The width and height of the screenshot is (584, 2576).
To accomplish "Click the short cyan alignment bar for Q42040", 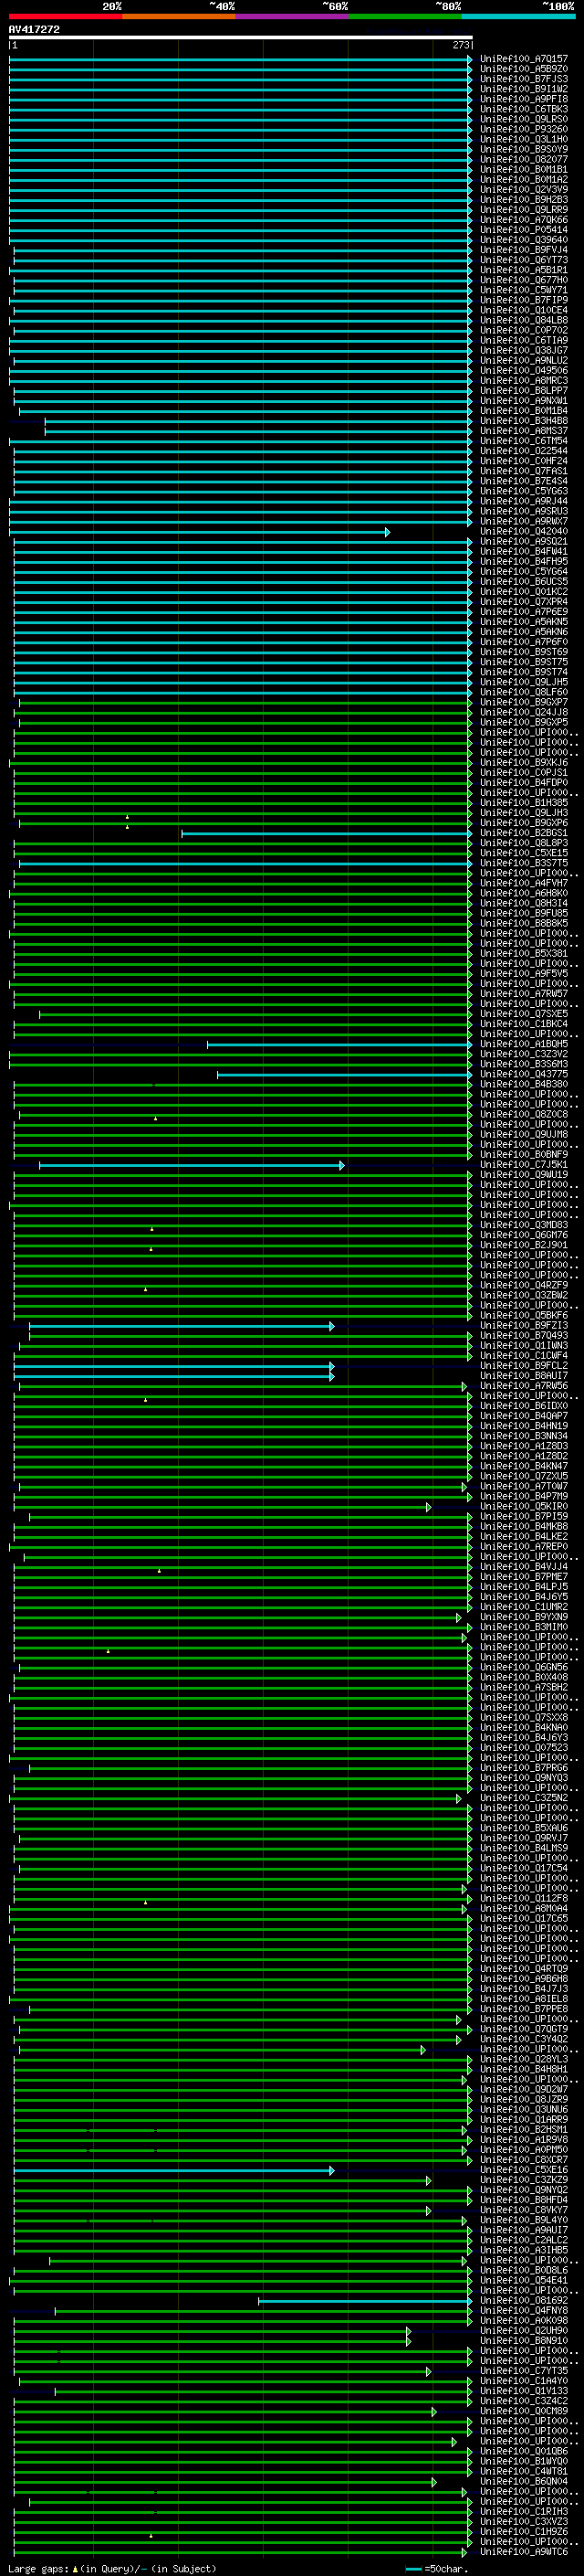I will (200, 532).
